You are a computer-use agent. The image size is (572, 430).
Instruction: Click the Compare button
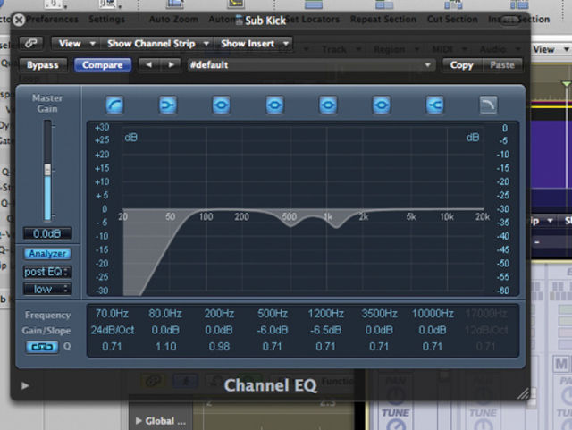(x=103, y=65)
